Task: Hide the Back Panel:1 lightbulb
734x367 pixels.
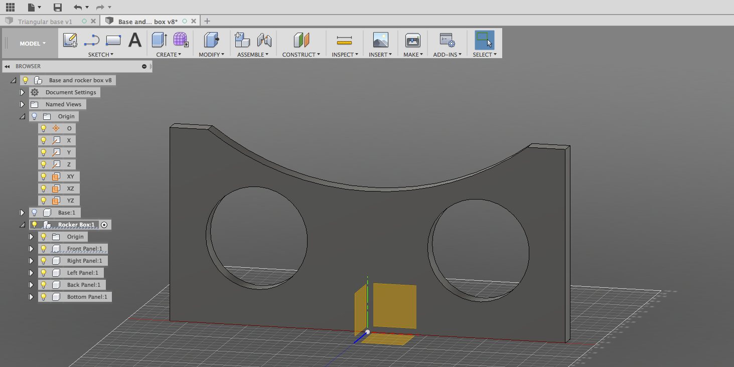Action: tap(44, 285)
